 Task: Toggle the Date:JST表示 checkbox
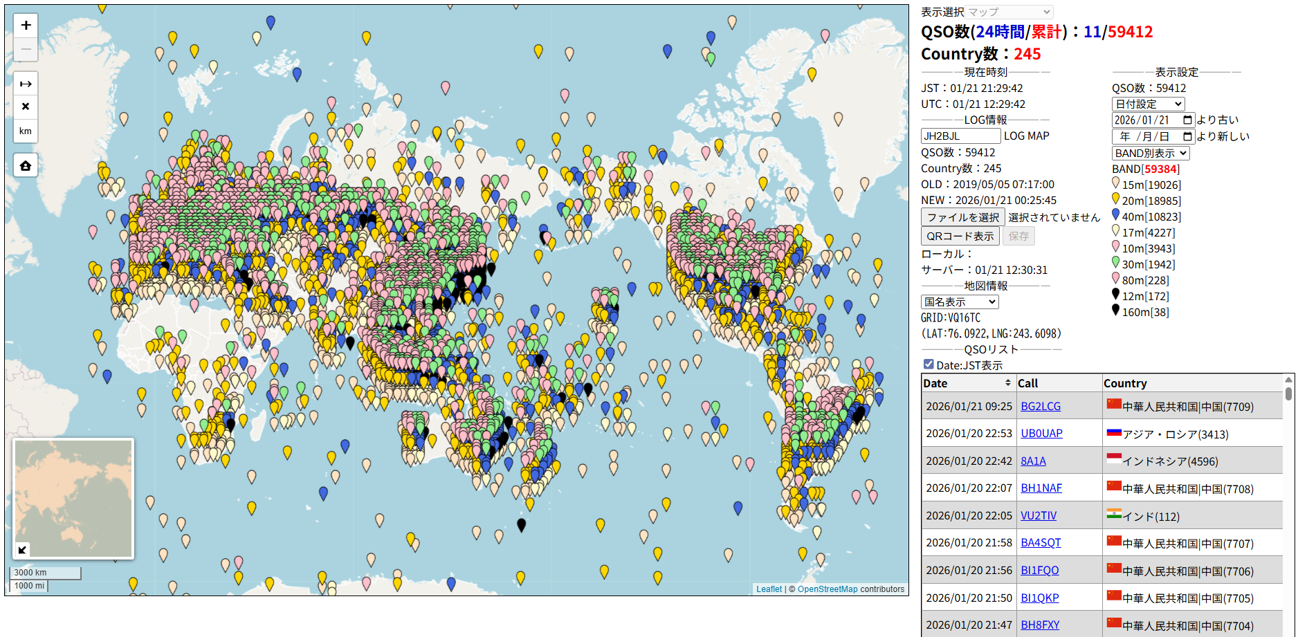pos(929,364)
